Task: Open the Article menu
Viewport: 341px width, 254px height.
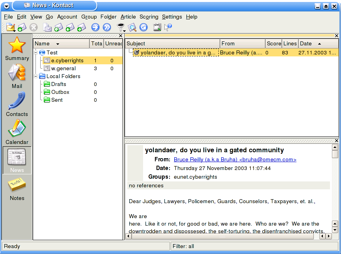Action: tap(128, 17)
